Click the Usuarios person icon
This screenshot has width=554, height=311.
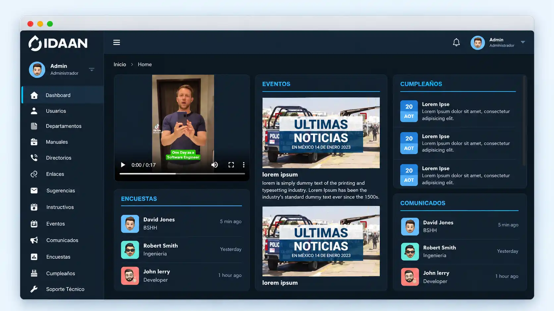[34, 111]
